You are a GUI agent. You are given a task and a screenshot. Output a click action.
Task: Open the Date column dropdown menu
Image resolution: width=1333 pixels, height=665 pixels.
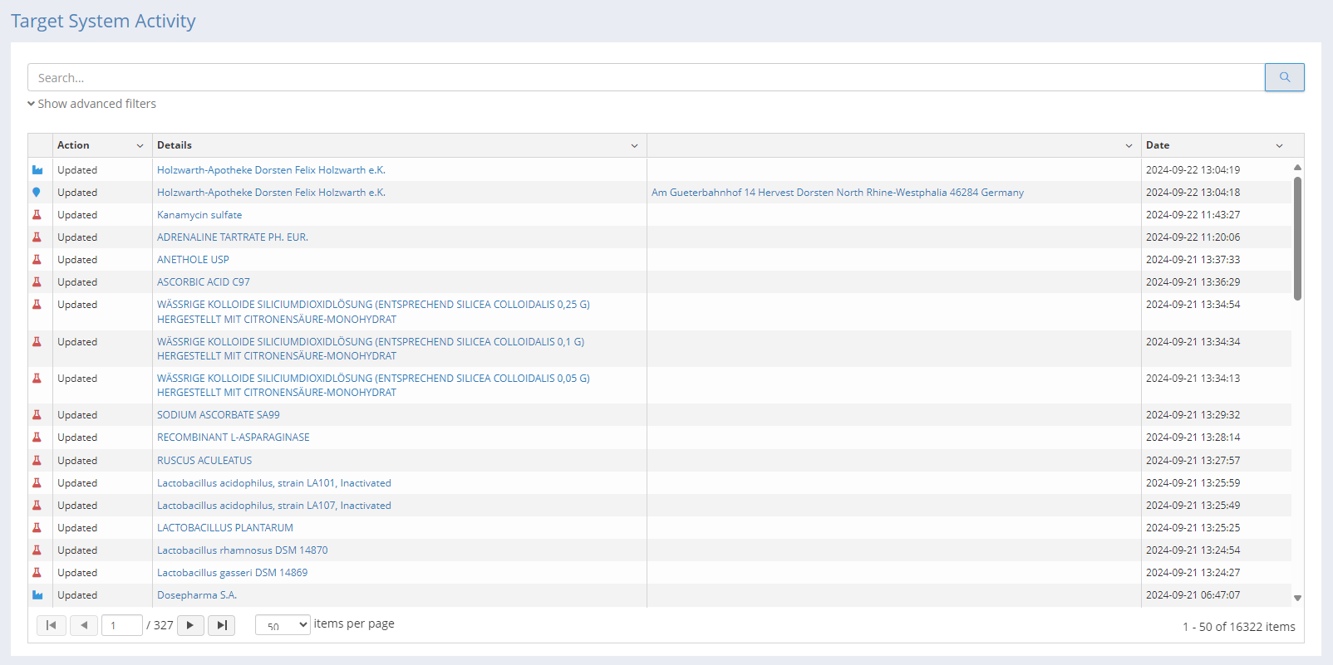(1279, 146)
